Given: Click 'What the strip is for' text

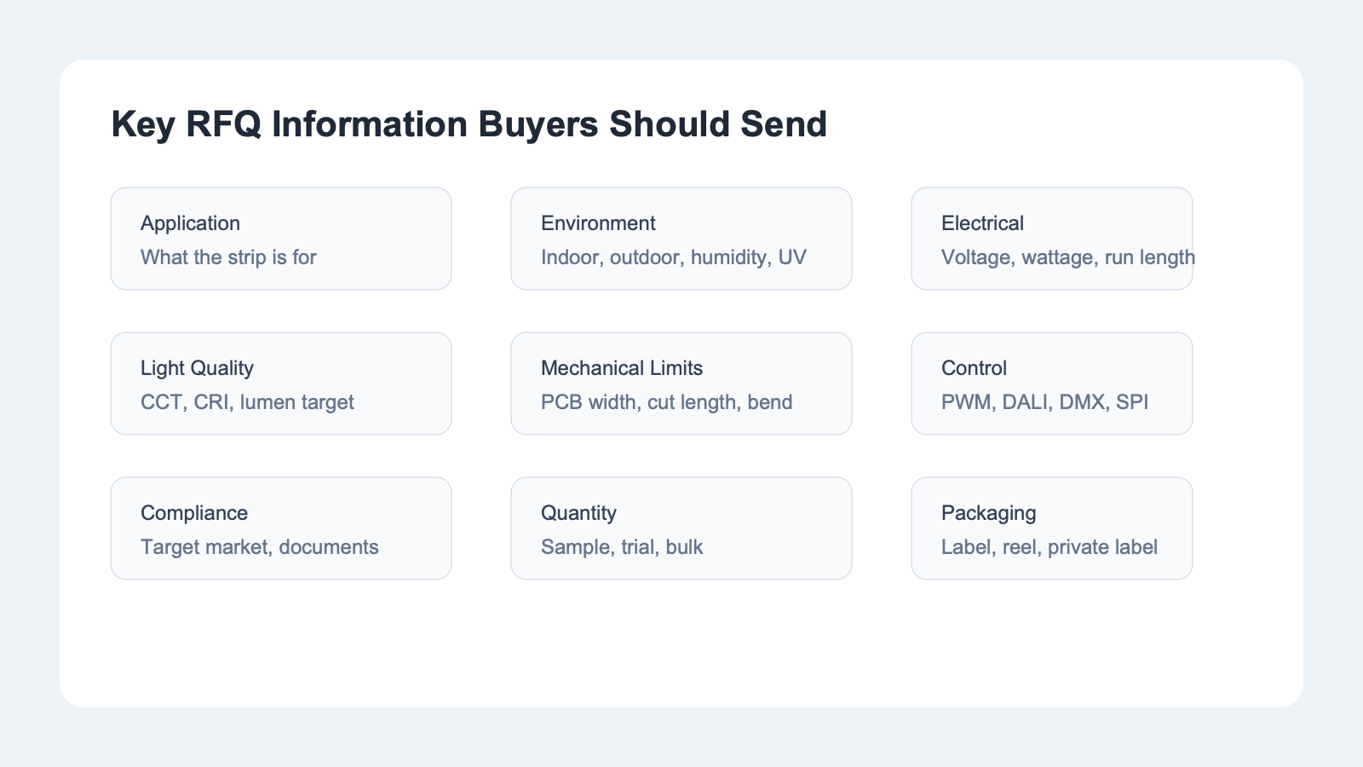Looking at the screenshot, I should click(x=228, y=257).
